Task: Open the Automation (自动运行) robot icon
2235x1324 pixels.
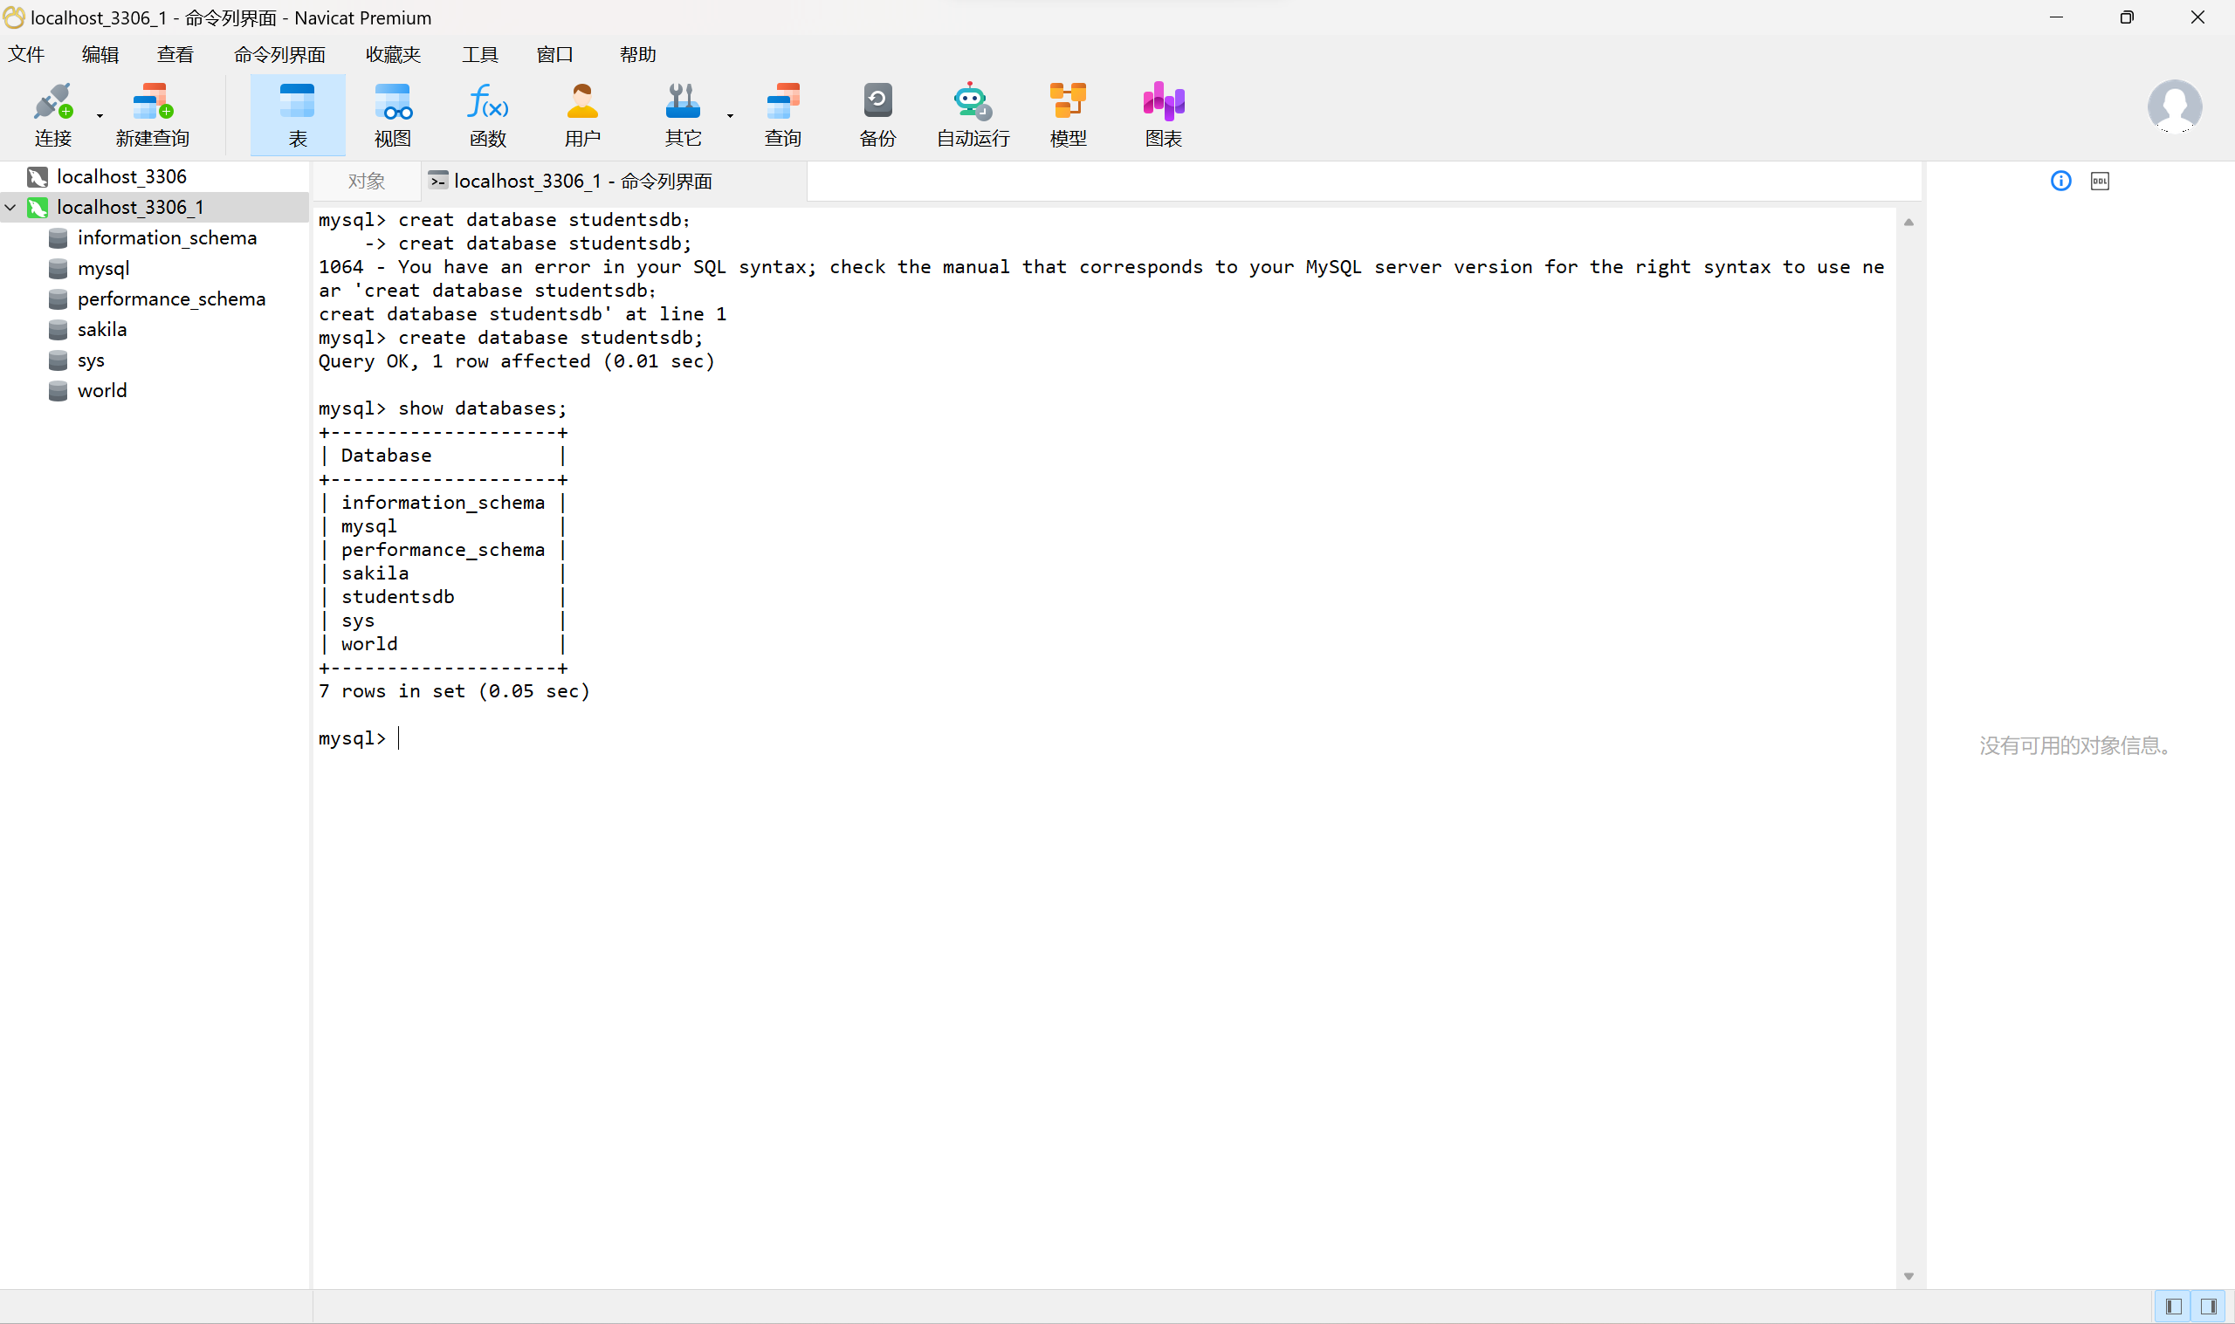Action: [972, 114]
